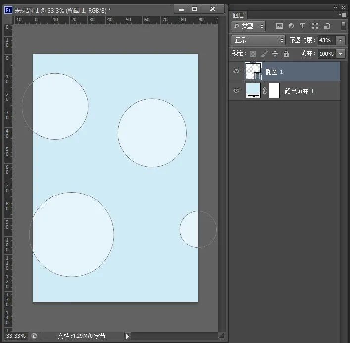The image size is (350, 343).
Task: Click the type layer filter icon
Action: (302, 26)
